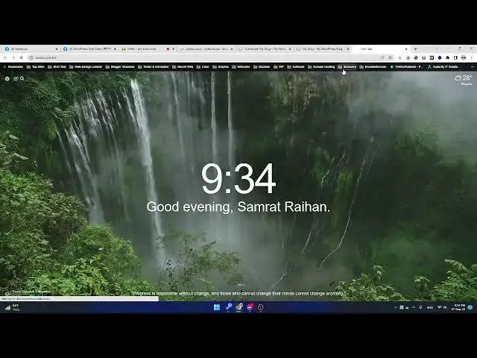Screen dimensions: 477x358
Task: Open the Web Design Learner bookmark folder
Action: tap(86, 66)
